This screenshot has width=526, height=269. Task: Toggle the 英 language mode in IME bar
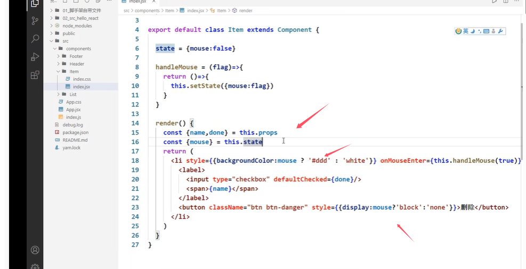(x=466, y=31)
